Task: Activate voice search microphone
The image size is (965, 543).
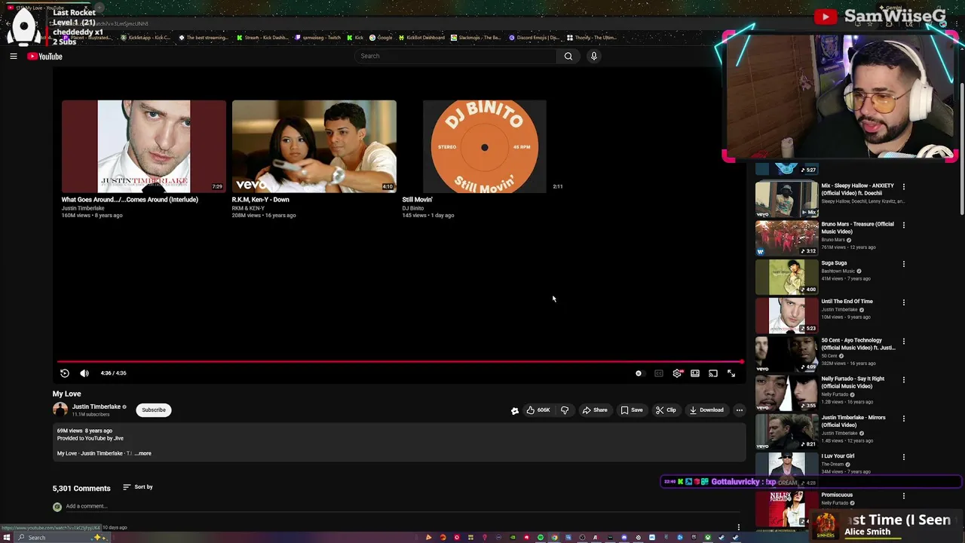Action: (x=594, y=56)
